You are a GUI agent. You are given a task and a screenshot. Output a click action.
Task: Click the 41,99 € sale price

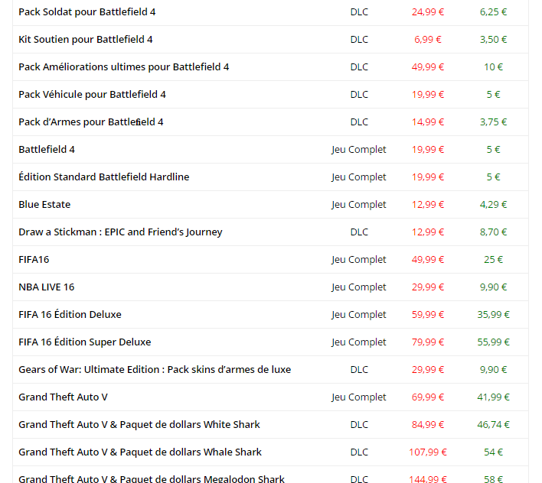point(493,397)
